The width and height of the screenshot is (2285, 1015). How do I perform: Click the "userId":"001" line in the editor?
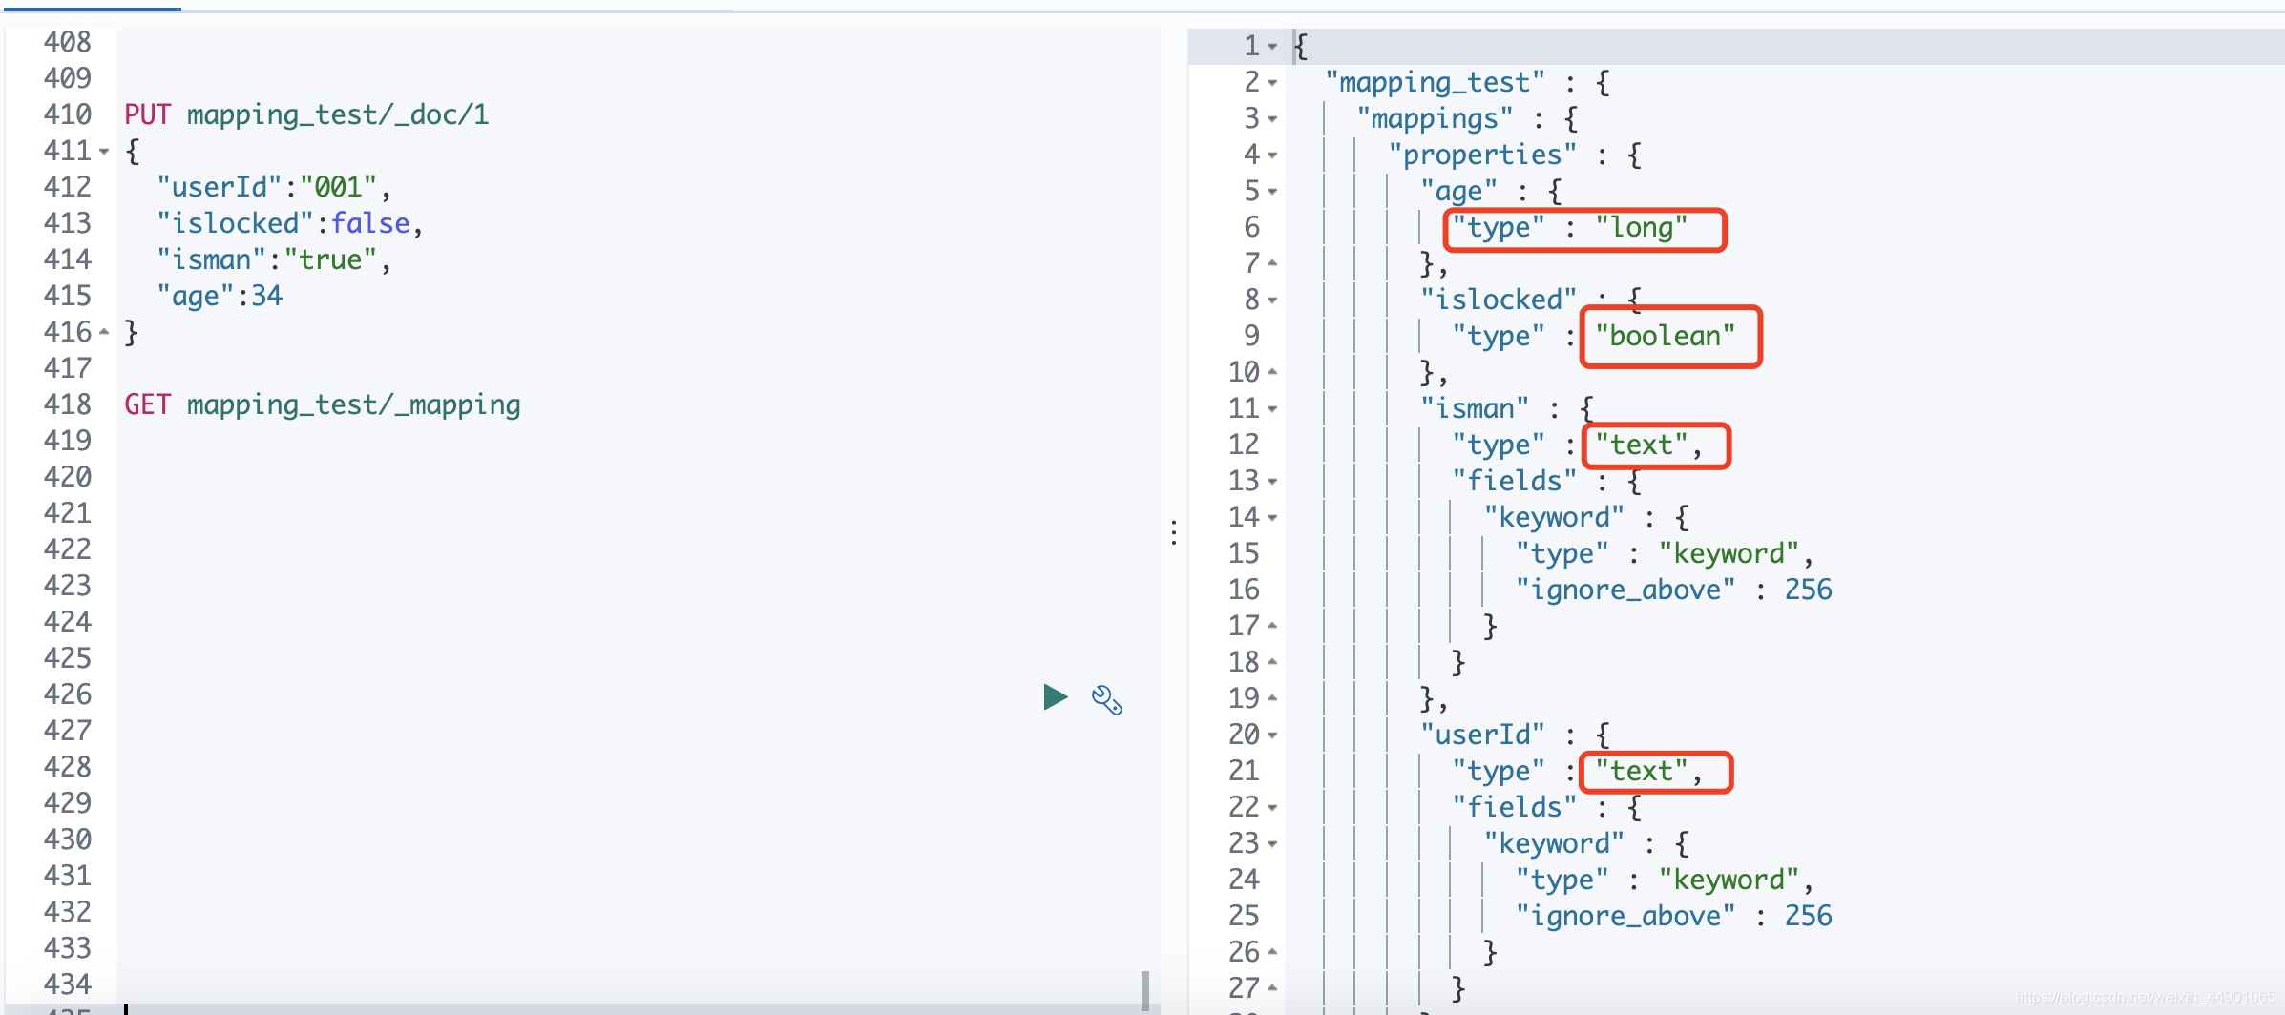click(274, 187)
